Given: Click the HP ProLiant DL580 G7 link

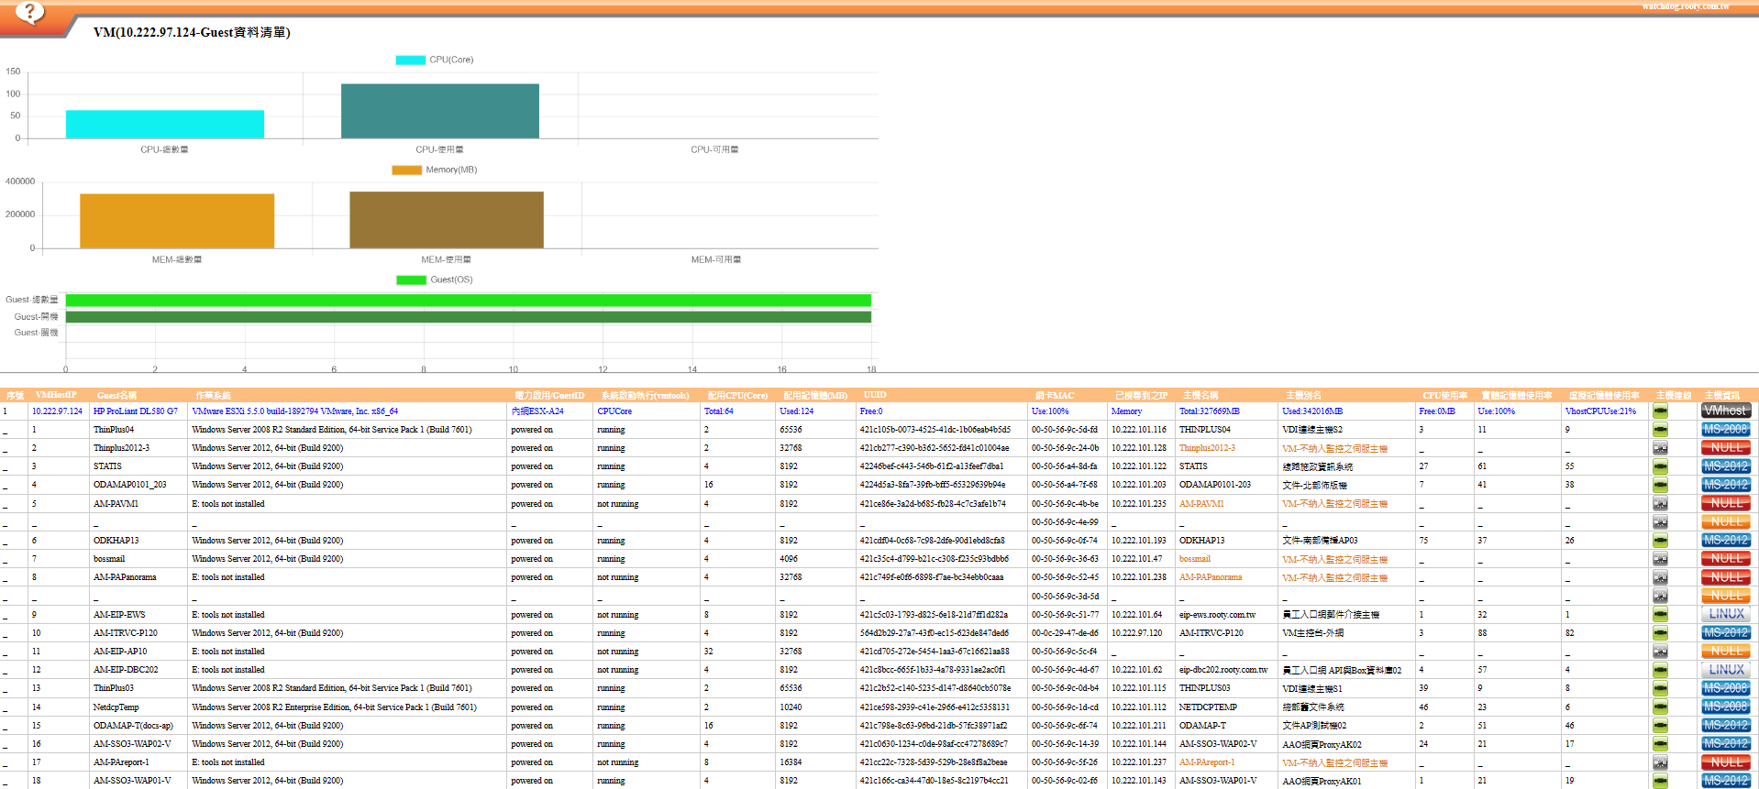Looking at the screenshot, I should click(135, 411).
